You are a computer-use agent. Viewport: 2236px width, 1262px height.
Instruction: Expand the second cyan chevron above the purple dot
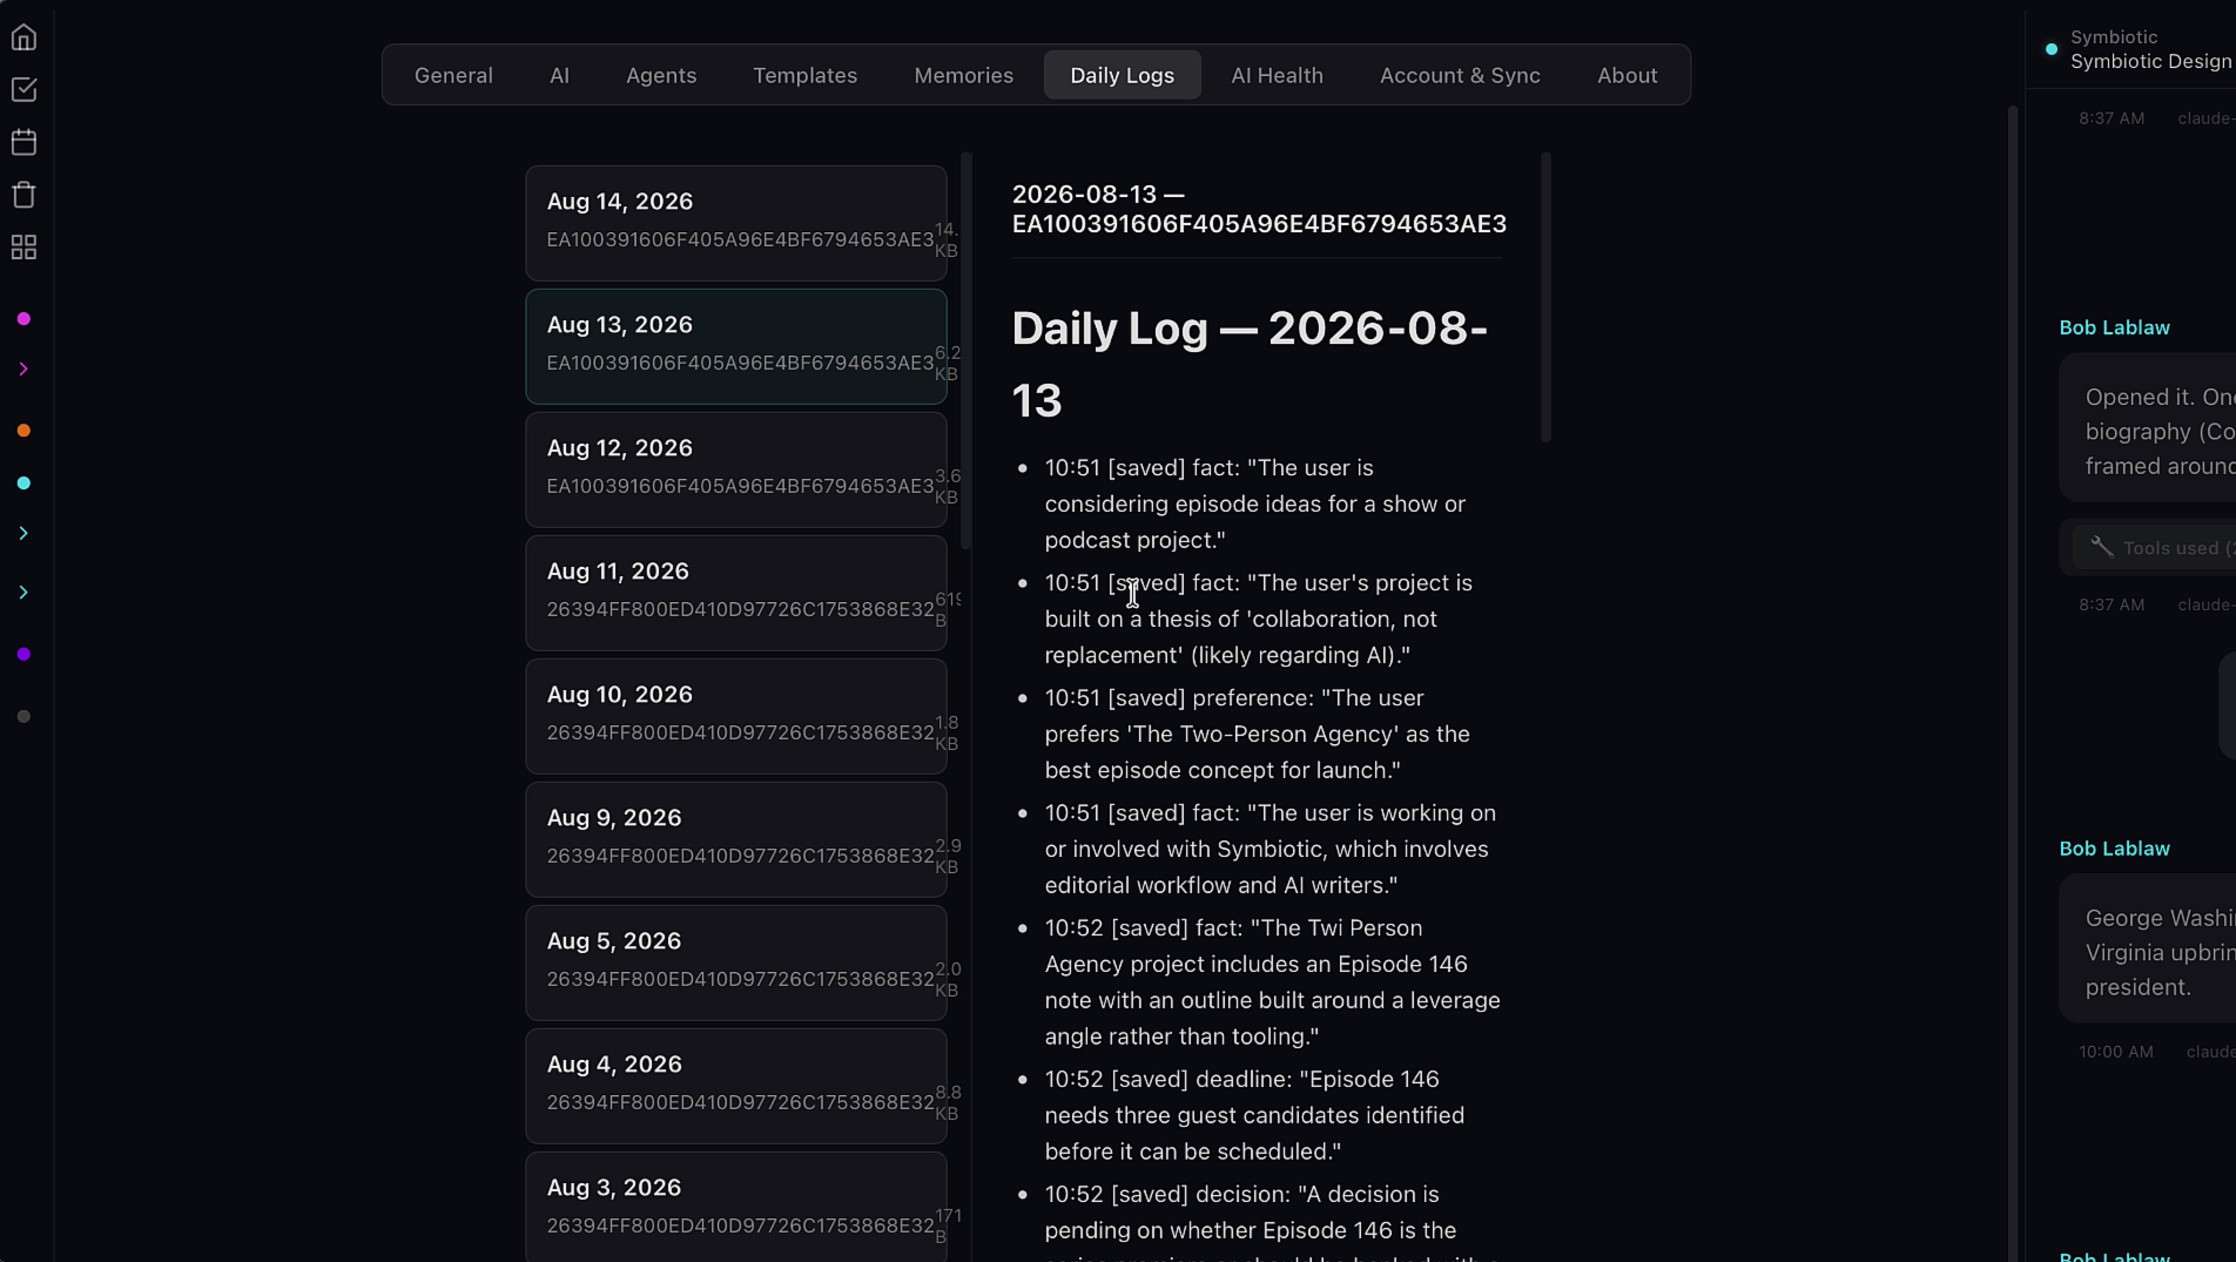click(x=23, y=593)
